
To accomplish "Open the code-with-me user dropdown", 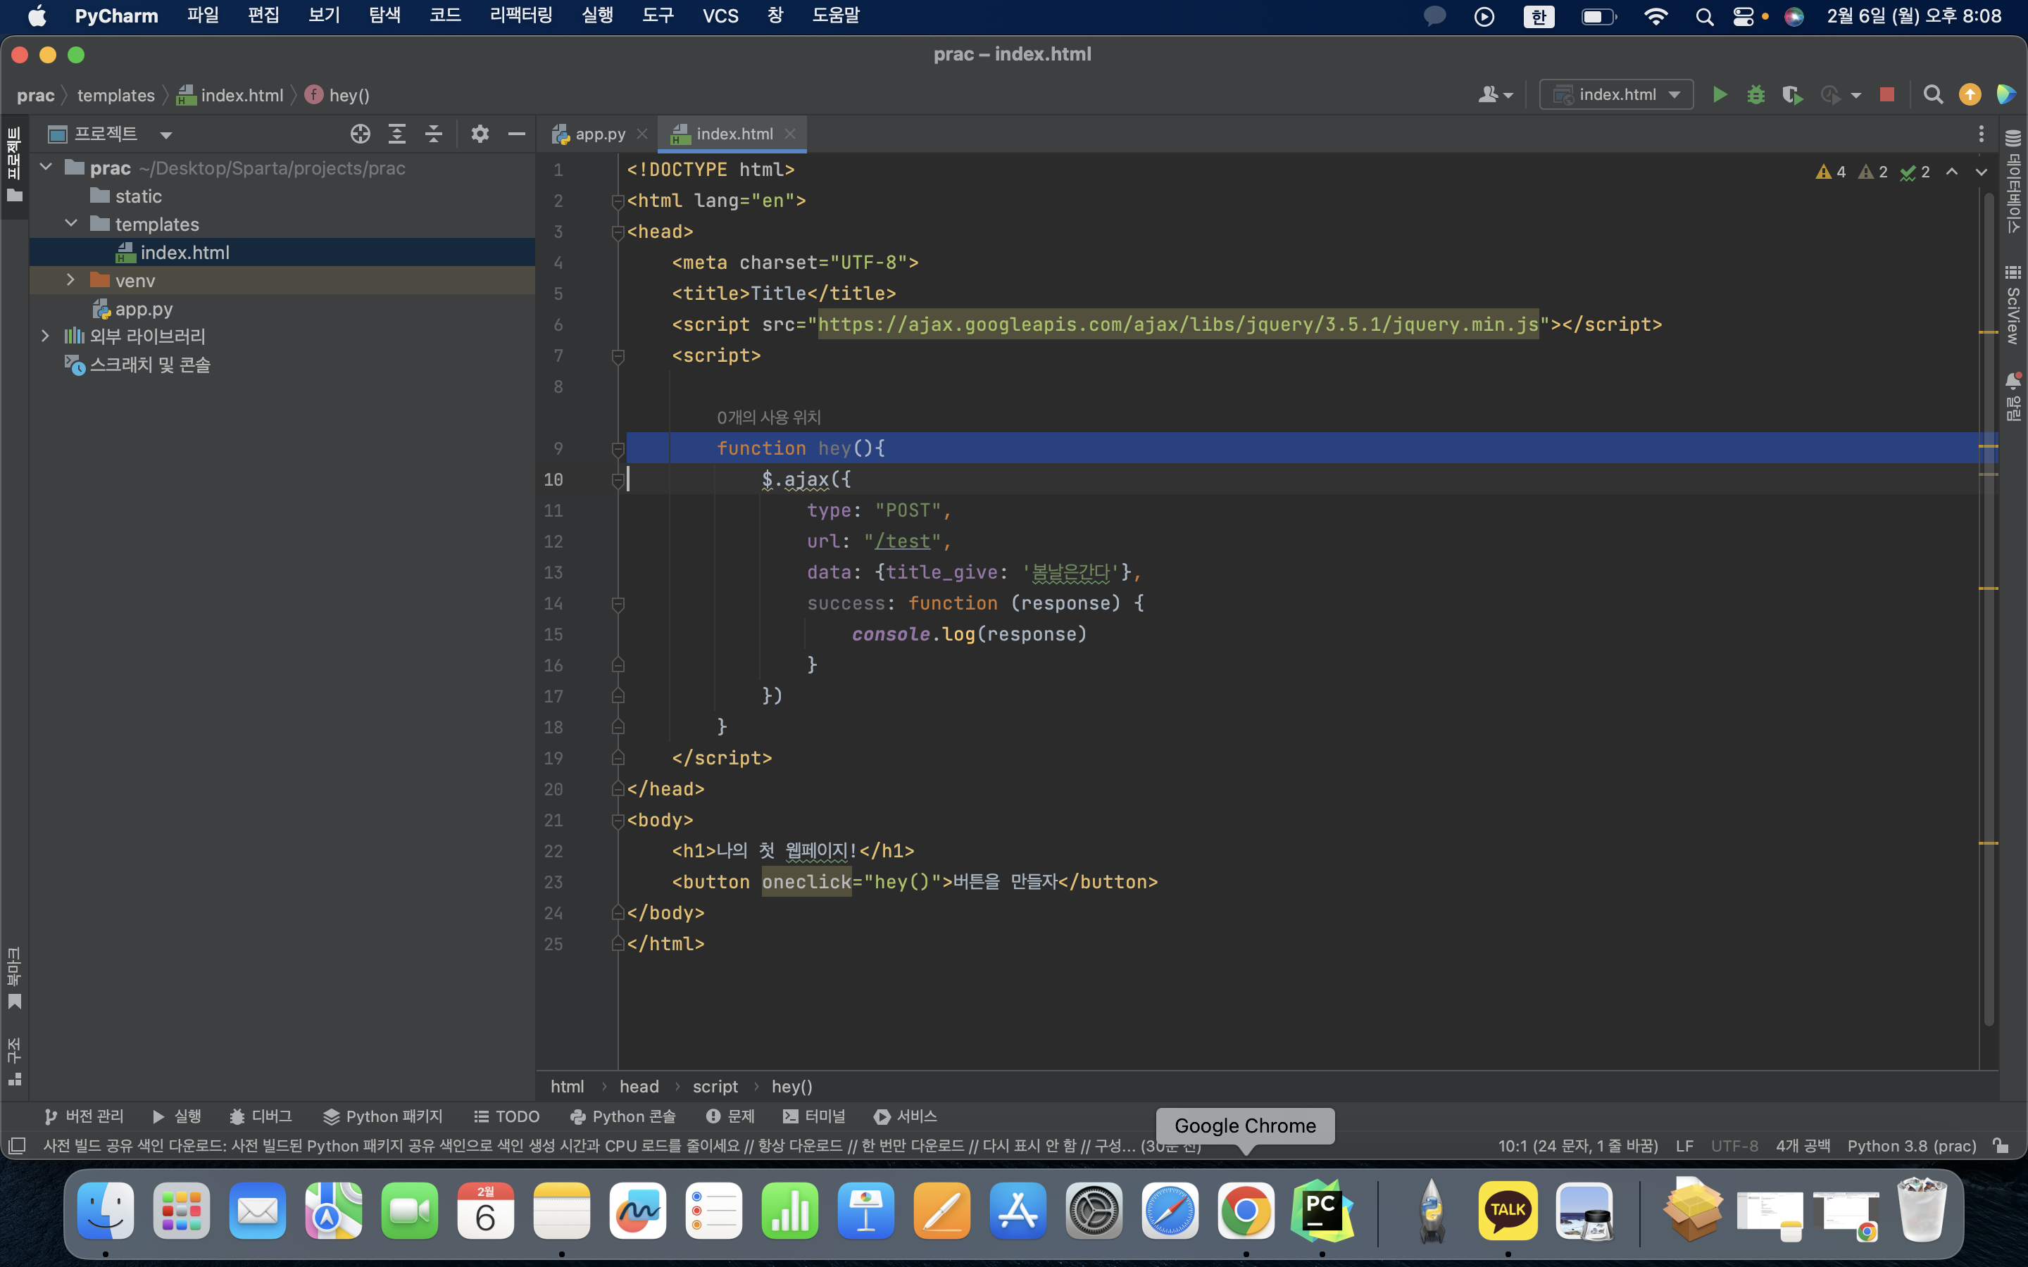I will pyautogui.click(x=1496, y=95).
